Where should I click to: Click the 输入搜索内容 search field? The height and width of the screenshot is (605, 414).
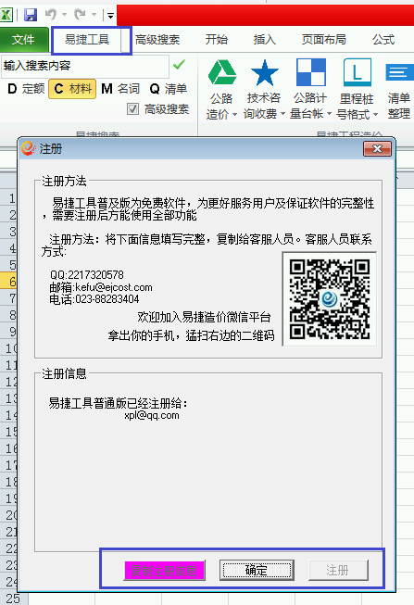pyautogui.click(x=85, y=66)
